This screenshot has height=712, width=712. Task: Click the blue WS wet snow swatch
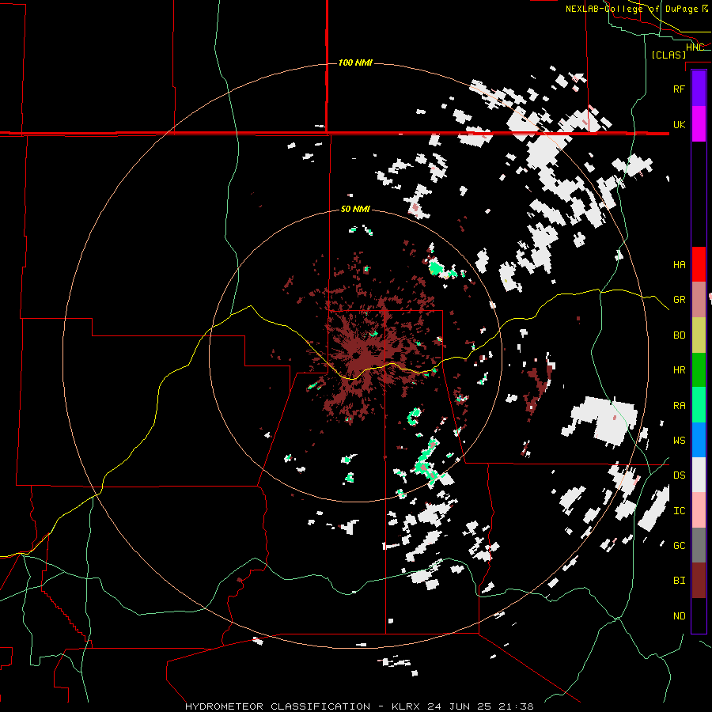699,440
